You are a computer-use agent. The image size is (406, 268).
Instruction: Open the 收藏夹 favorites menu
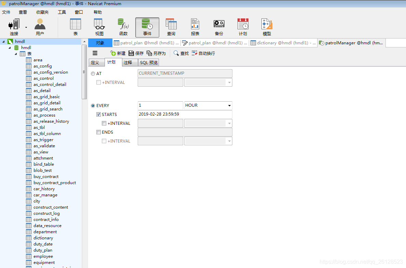42,12
